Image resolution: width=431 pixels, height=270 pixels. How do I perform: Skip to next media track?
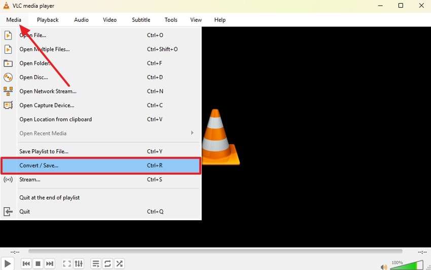click(x=50, y=264)
